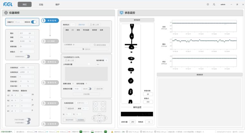
Task: Open the settings gear icon in title bar
Action: point(208,4)
